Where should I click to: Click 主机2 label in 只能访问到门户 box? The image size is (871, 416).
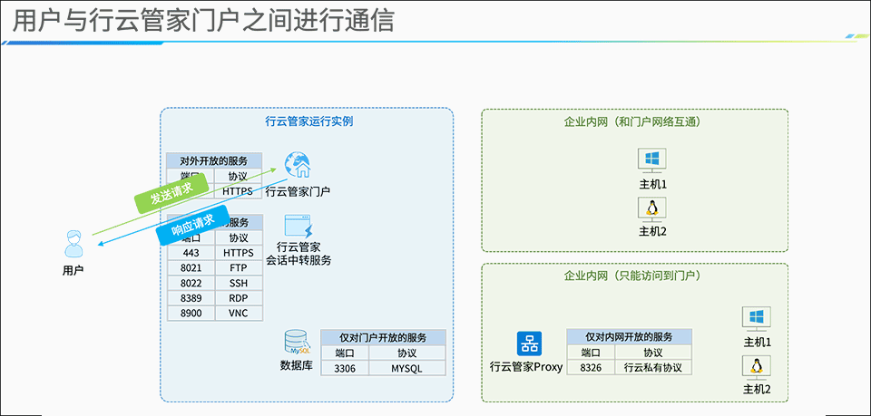coord(758,390)
